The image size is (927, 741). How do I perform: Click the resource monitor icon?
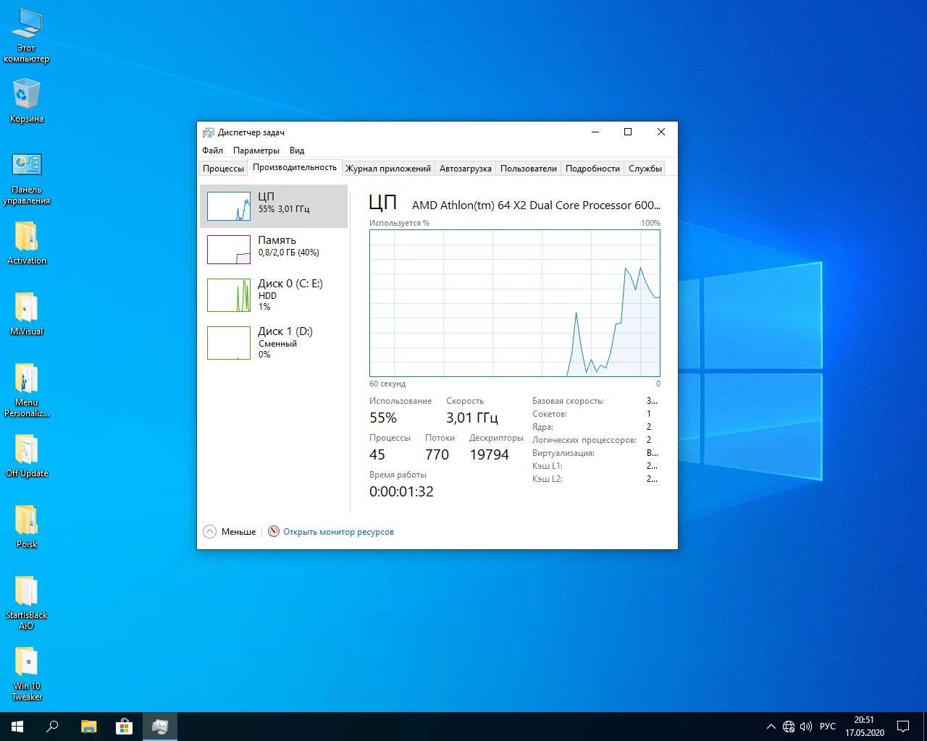point(273,531)
